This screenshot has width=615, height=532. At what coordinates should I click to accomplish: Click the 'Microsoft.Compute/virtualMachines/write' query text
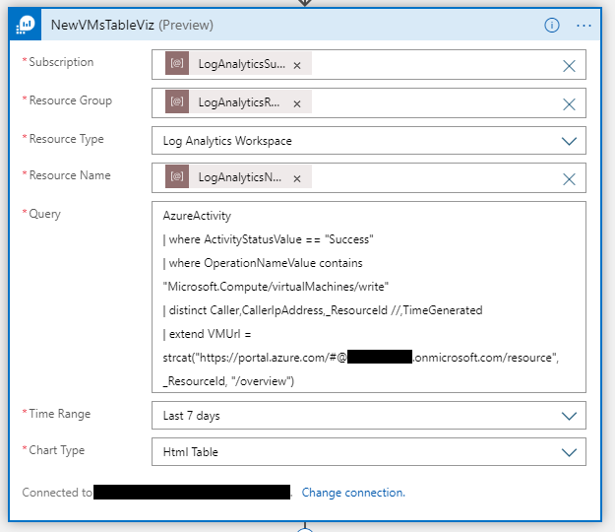tap(276, 287)
